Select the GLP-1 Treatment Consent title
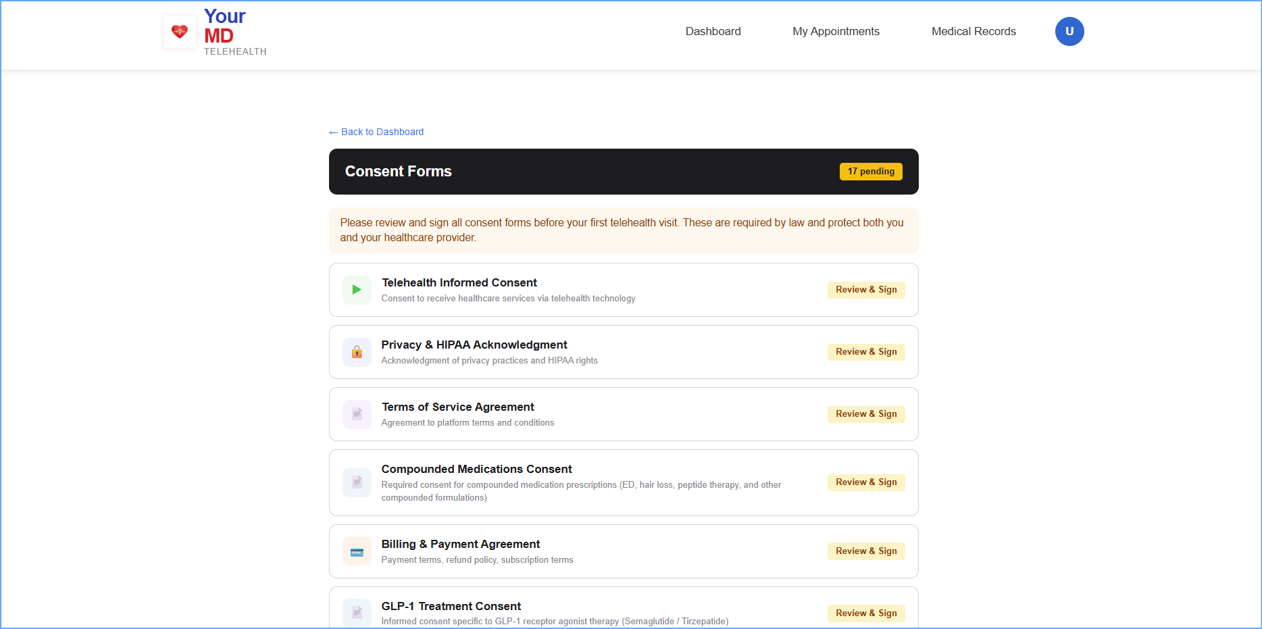The image size is (1262, 629). (451, 606)
